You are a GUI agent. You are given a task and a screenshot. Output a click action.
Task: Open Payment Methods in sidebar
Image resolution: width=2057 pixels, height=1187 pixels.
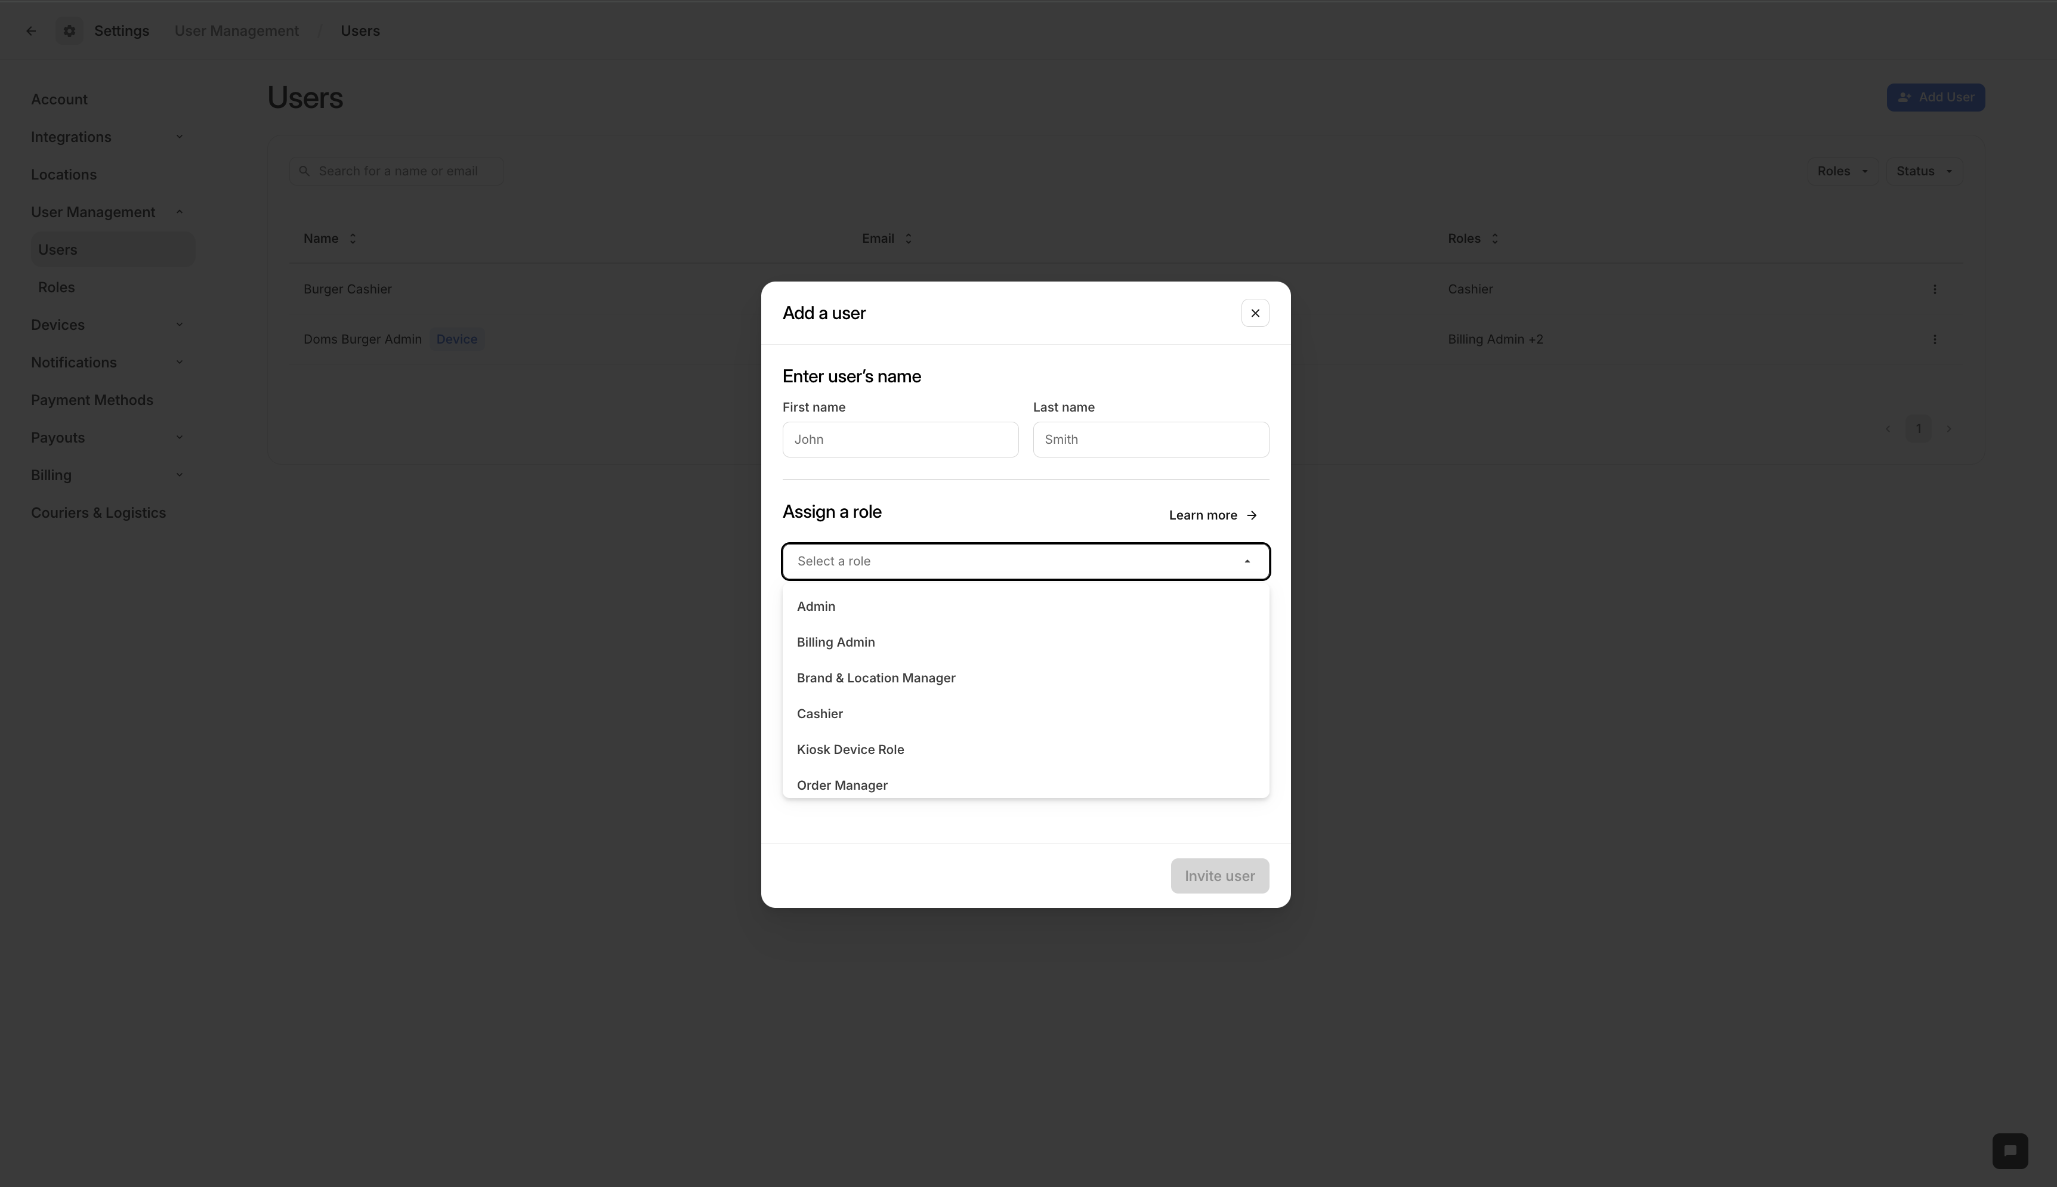92,400
